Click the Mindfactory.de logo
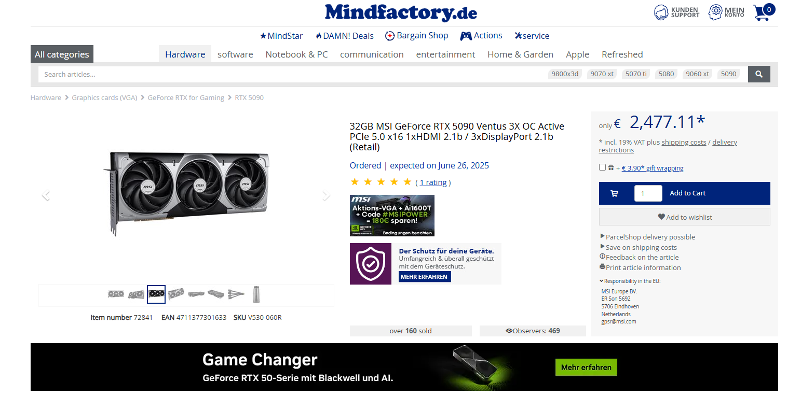Viewport: 801px width, 396px height. [x=401, y=12]
